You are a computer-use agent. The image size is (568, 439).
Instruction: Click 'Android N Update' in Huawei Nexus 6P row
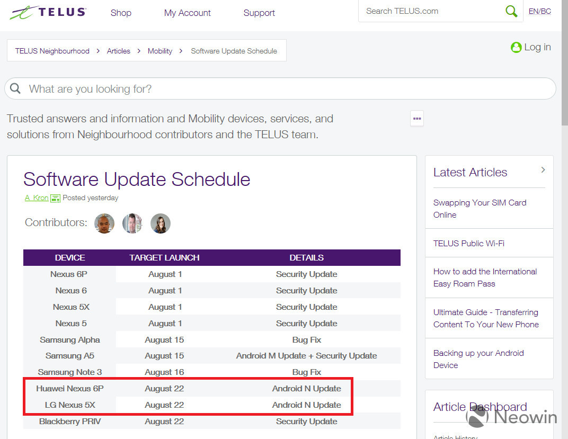(306, 388)
